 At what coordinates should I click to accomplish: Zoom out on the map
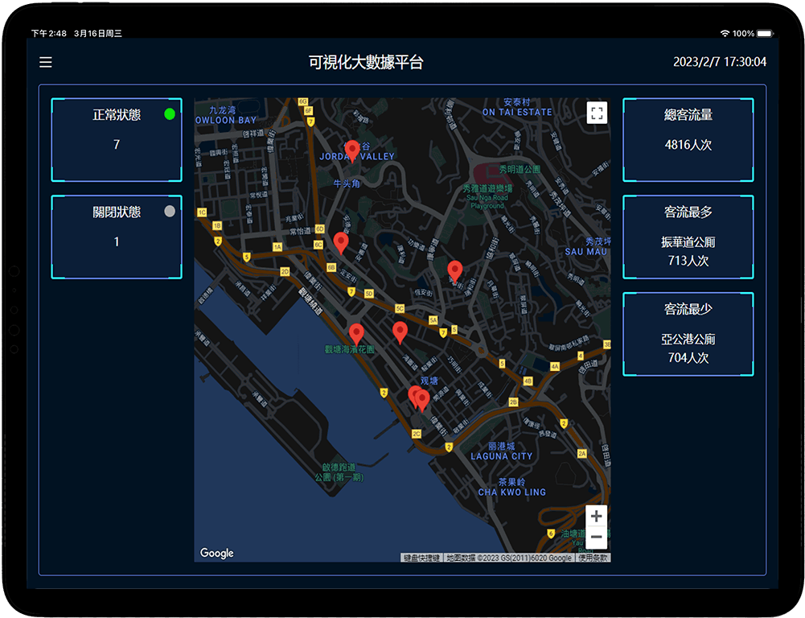(595, 536)
